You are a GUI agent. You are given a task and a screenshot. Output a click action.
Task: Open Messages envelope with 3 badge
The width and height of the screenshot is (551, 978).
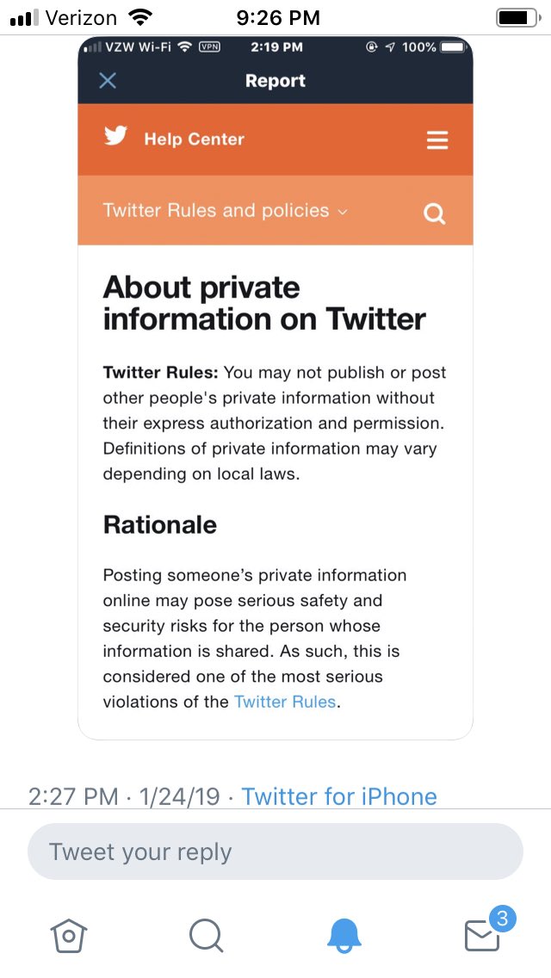coord(483,934)
